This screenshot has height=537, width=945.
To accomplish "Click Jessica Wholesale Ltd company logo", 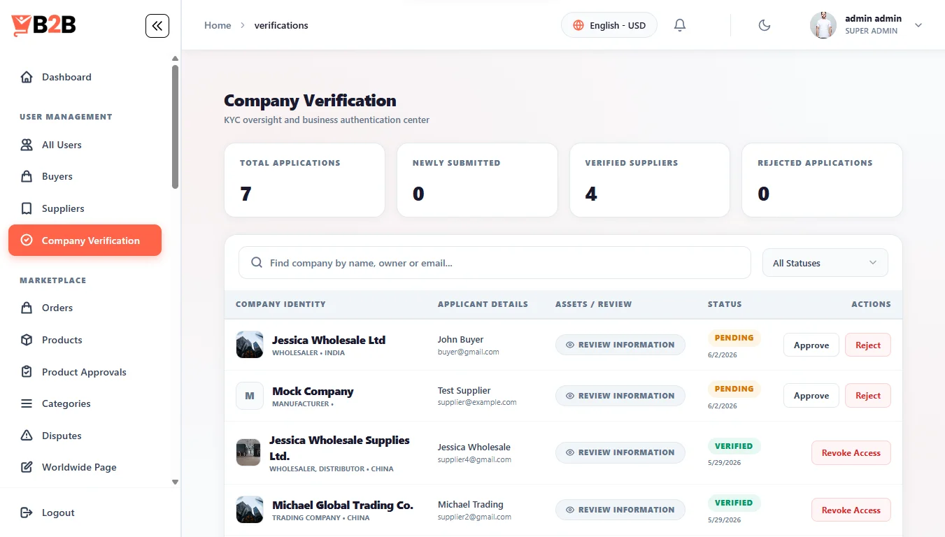I will point(250,345).
